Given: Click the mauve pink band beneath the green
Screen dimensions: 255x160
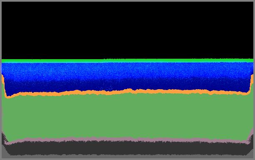Looking at the screenshot, I should [x=127, y=140].
